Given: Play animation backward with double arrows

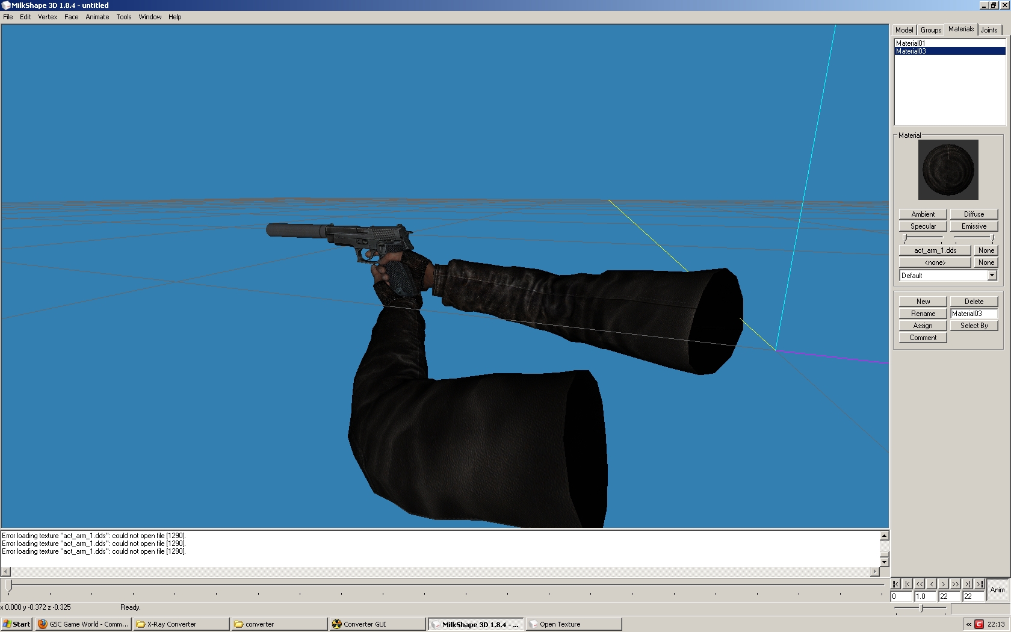Looking at the screenshot, I should click(920, 584).
